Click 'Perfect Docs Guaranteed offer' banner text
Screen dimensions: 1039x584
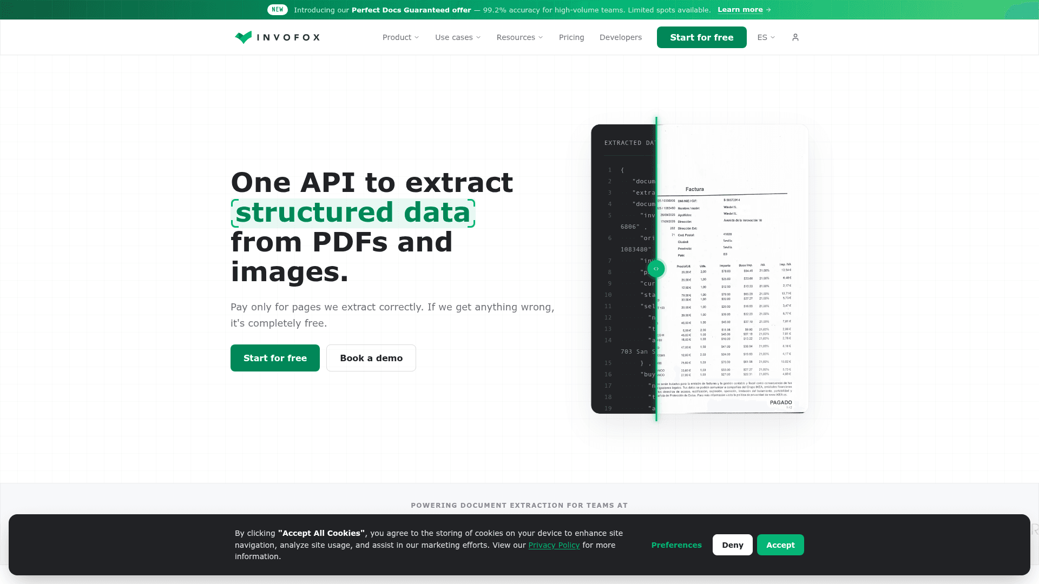click(411, 10)
